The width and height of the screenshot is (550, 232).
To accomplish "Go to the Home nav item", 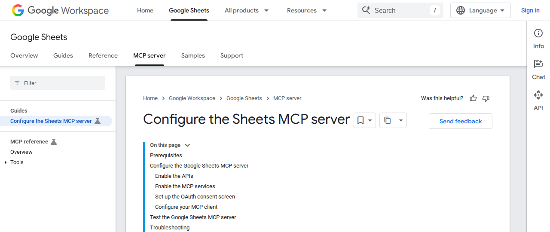I will click(145, 10).
